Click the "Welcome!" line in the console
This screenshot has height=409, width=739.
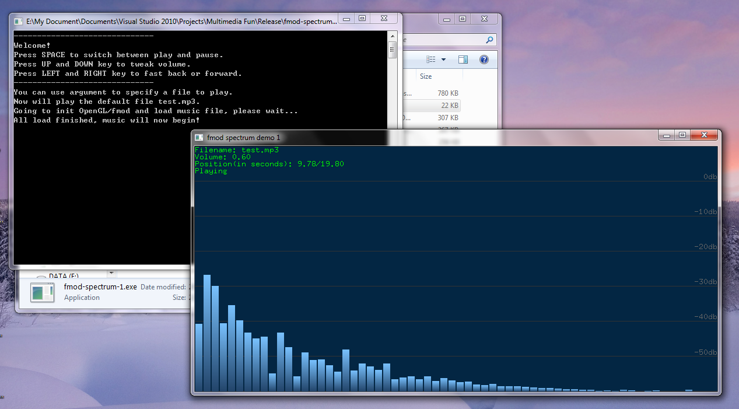pyautogui.click(x=32, y=46)
